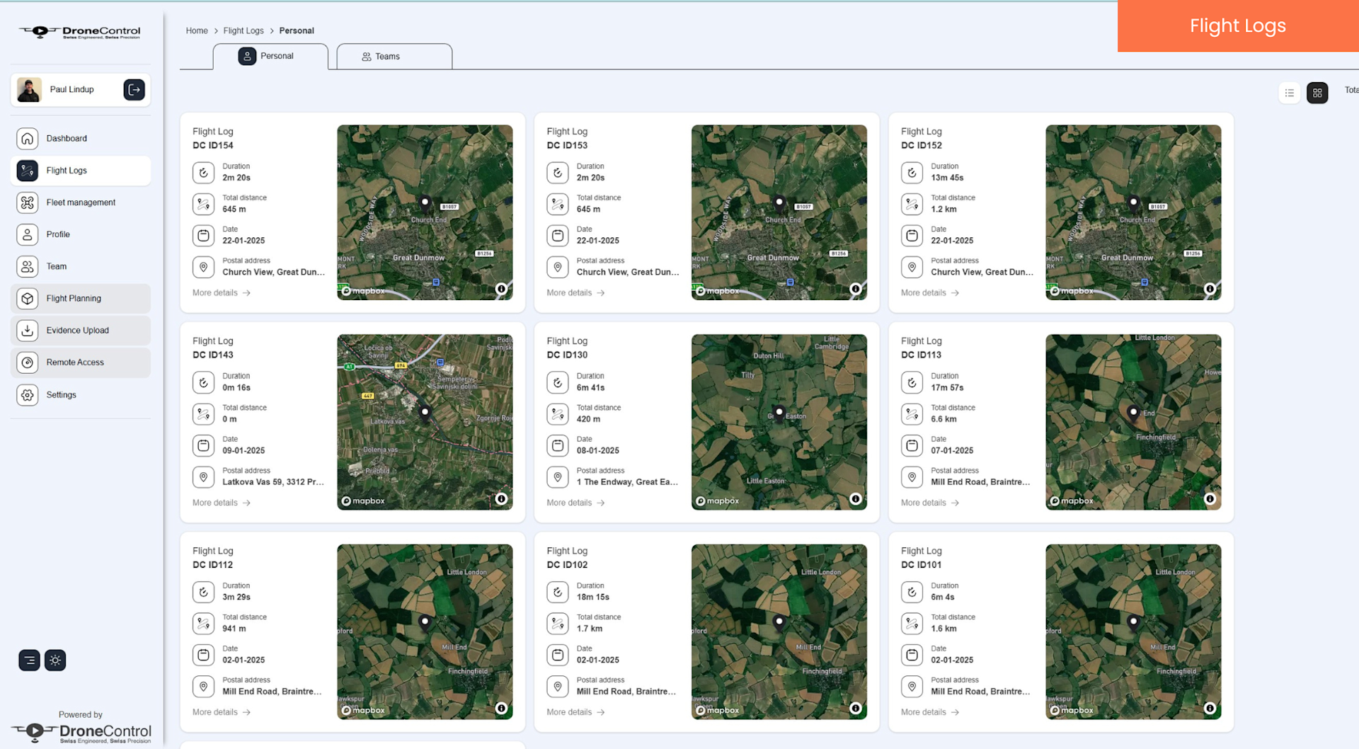Open the Team sidebar item
Screen dimensions: 1359x749
(x=57, y=267)
